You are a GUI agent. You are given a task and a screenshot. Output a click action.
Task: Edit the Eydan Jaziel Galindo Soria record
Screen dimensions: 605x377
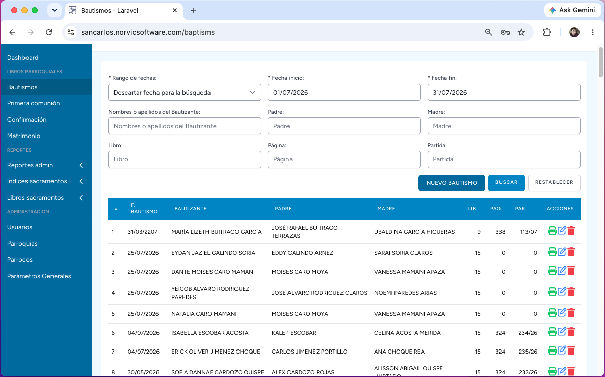tap(562, 252)
